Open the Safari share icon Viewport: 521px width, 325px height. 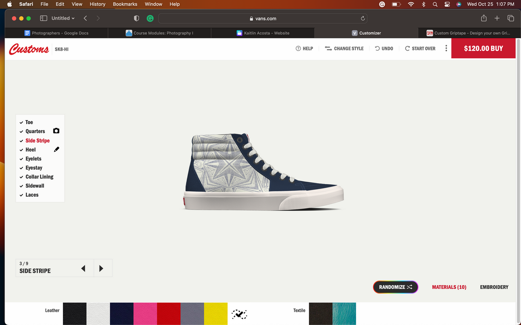click(483, 19)
